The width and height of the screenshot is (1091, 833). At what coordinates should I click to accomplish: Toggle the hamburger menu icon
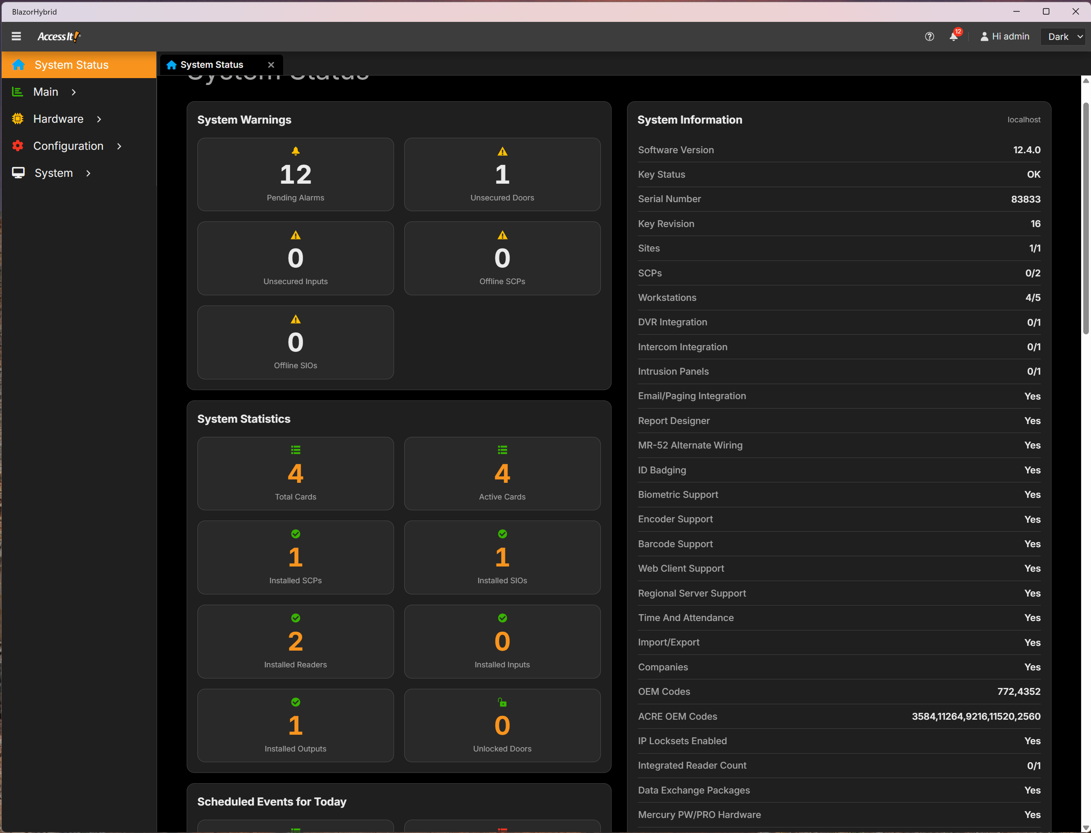tap(16, 36)
